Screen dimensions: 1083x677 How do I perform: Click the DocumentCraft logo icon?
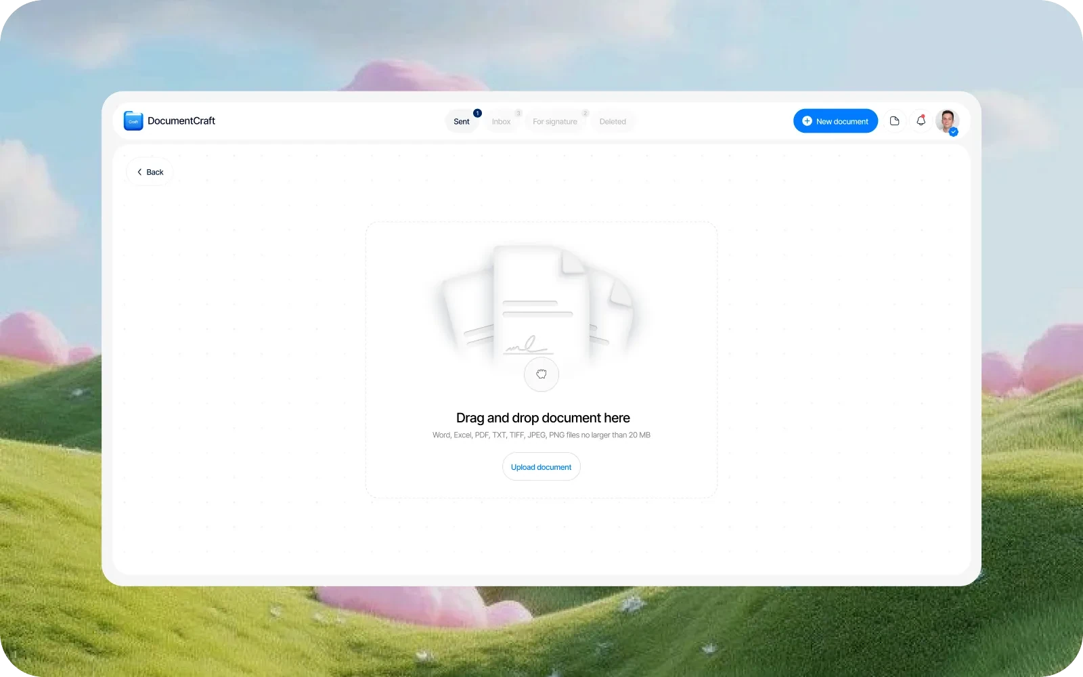click(133, 121)
